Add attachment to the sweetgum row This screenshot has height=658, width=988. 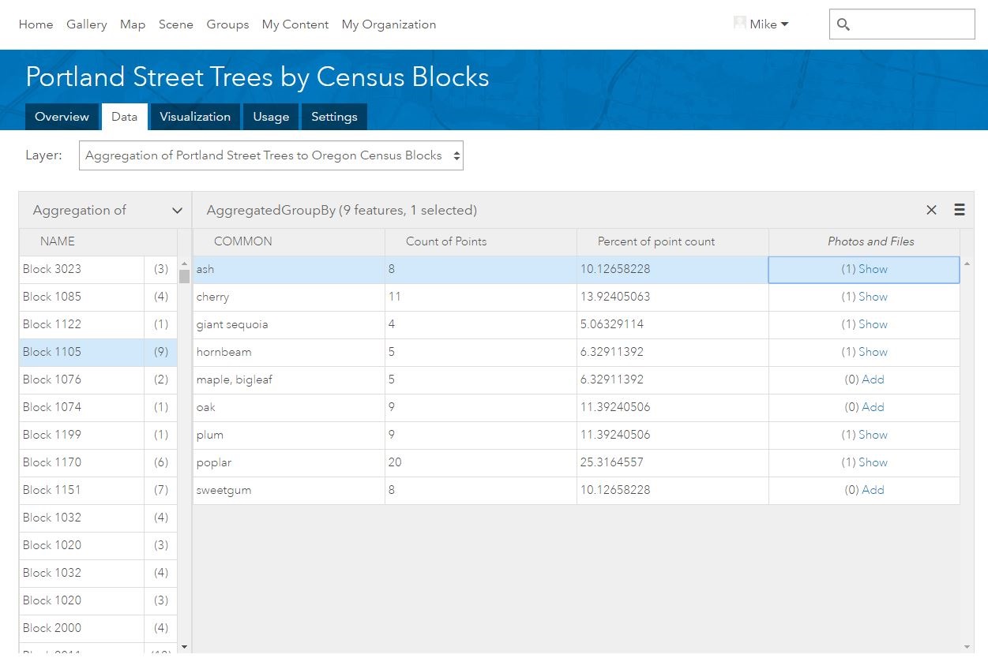(x=873, y=490)
